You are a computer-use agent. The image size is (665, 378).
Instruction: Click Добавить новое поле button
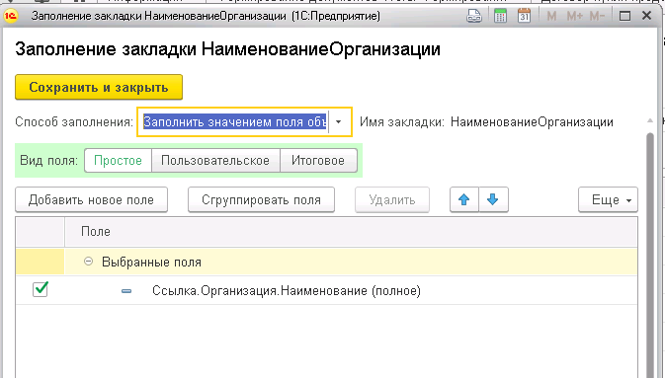click(91, 199)
